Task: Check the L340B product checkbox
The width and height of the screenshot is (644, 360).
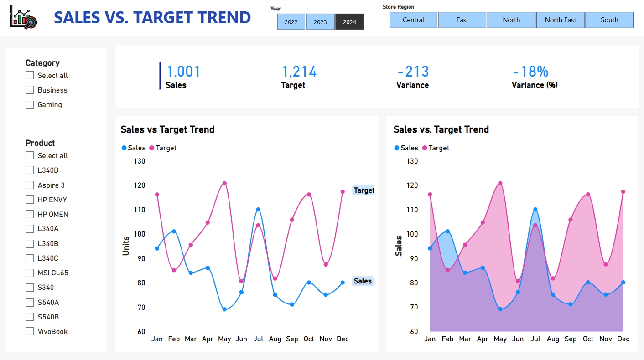Action: click(x=30, y=244)
